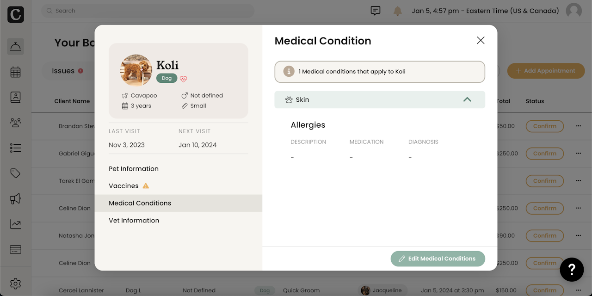Open the Vet Information section
592x296 pixels.
[134, 221]
